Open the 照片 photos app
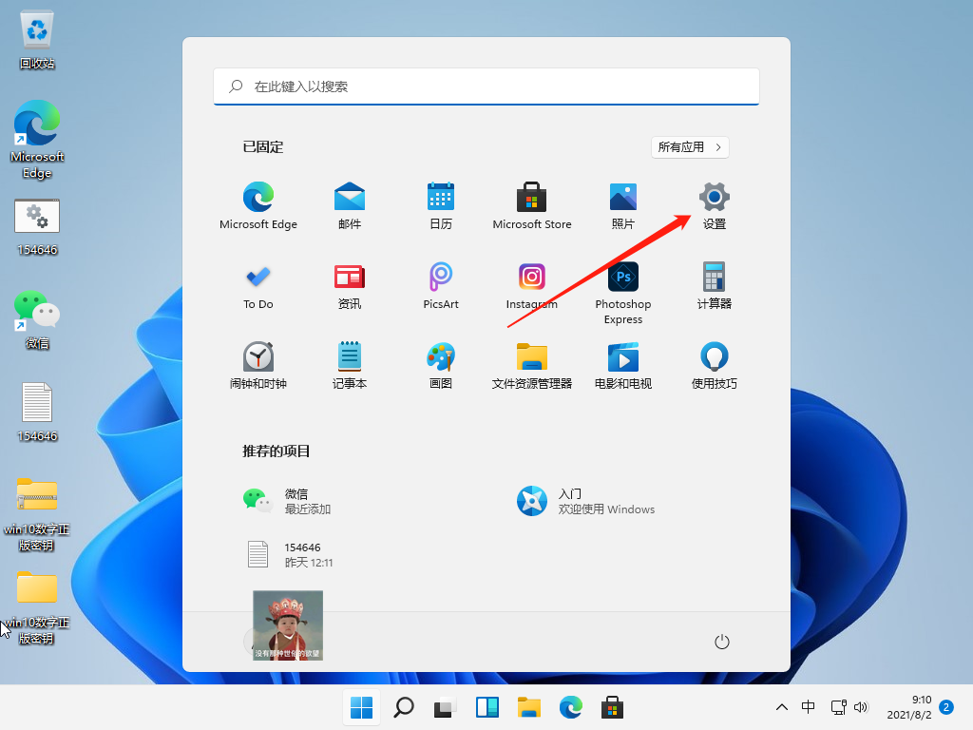The image size is (973, 730). coord(623,206)
